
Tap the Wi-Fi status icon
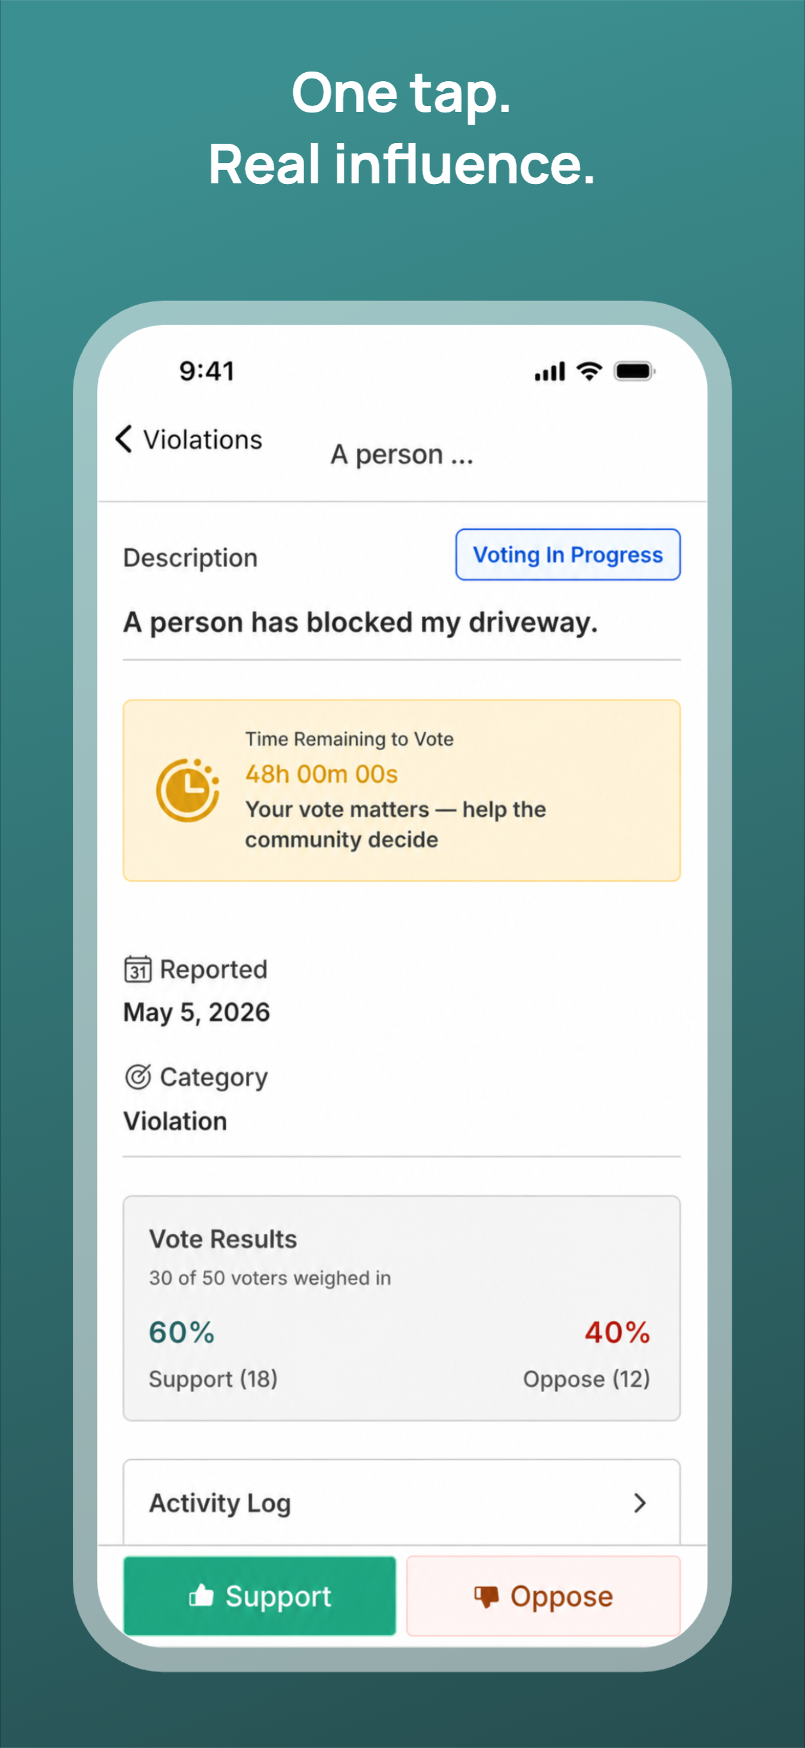pos(589,371)
